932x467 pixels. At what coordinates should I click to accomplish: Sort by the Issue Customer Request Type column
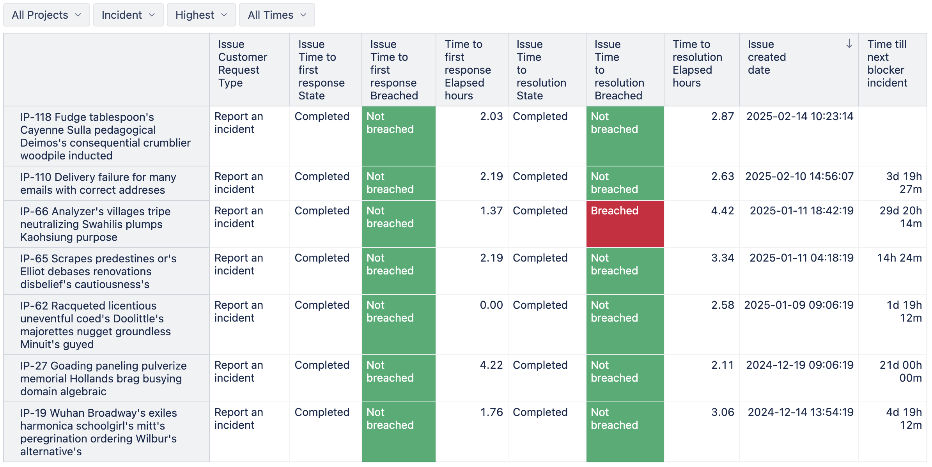tap(243, 69)
